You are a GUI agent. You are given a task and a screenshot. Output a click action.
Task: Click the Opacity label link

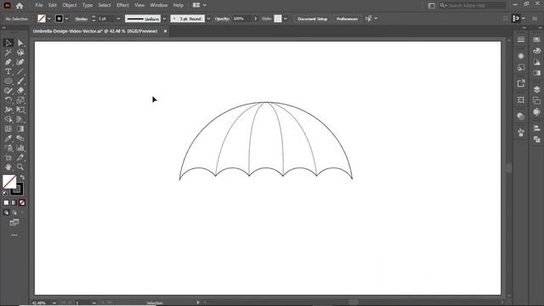[x=222, y=19]
